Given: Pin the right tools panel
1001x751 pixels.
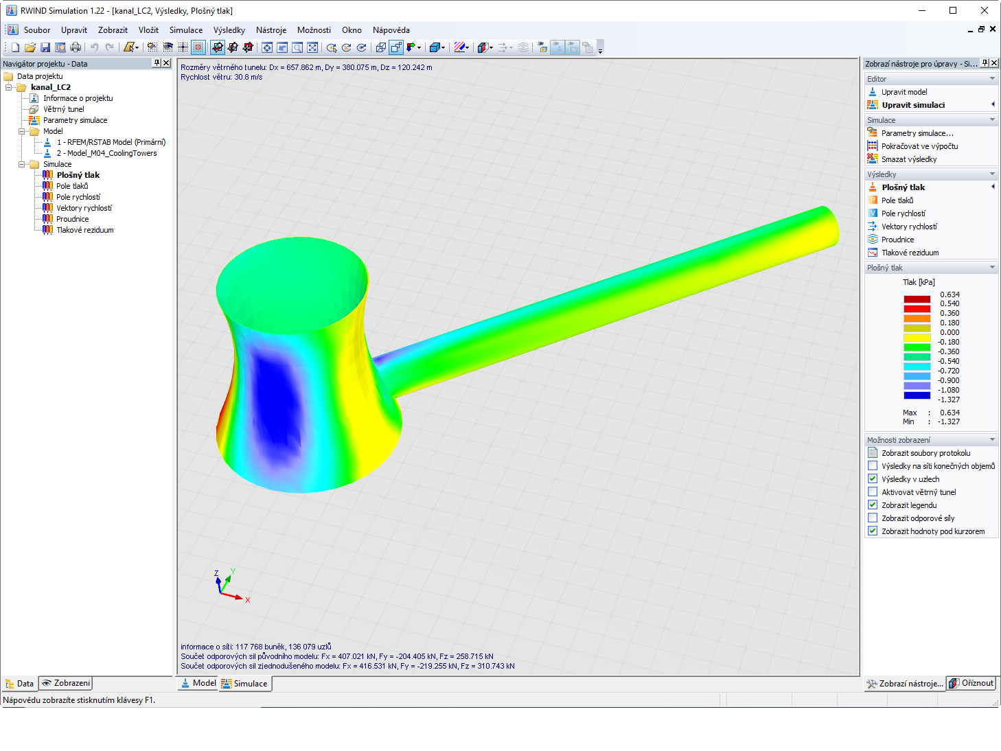Looking at the screenshot, I should click(x=985, y=63).
